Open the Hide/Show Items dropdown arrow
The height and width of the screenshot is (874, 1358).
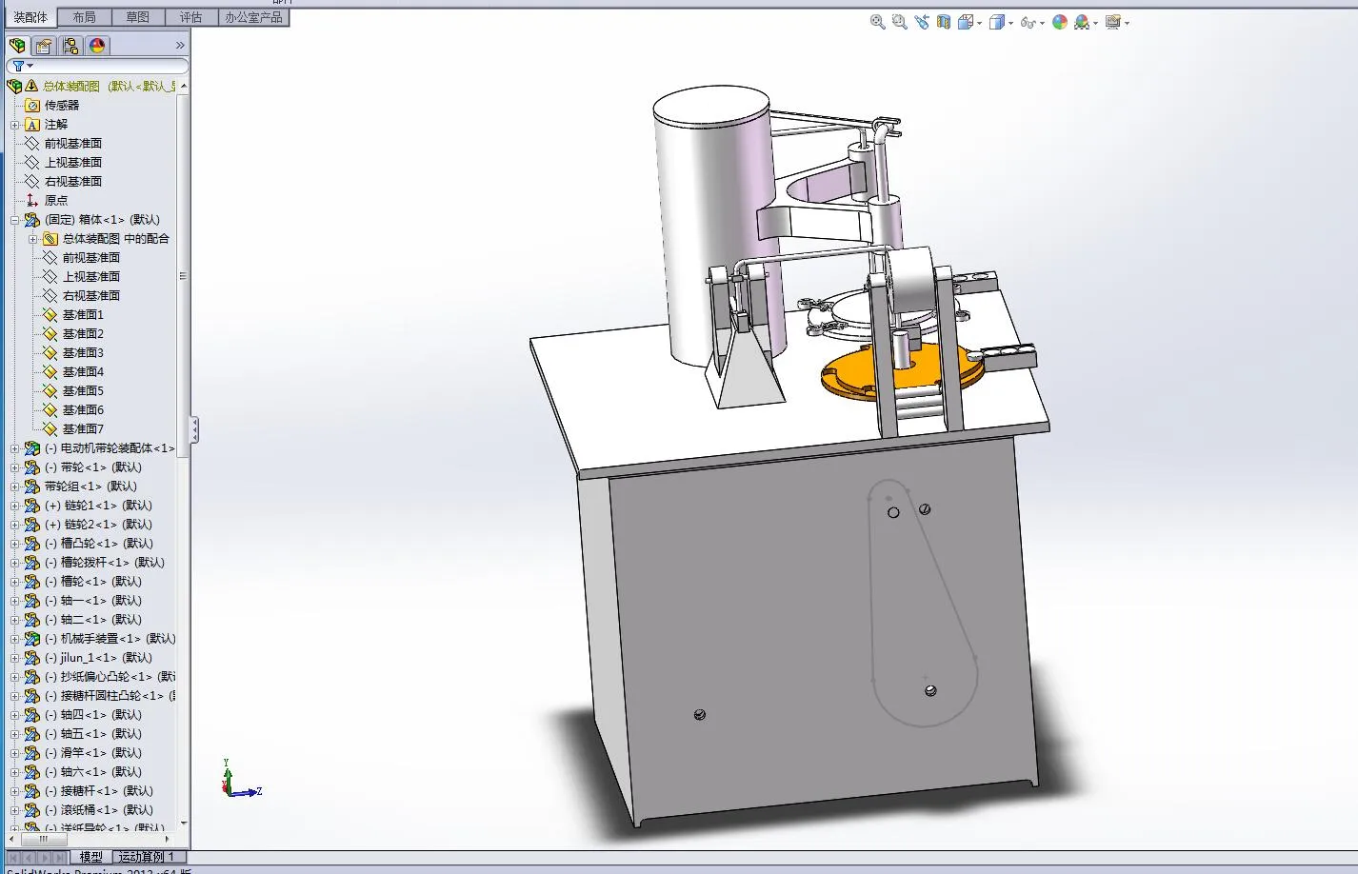point(1042,23)
